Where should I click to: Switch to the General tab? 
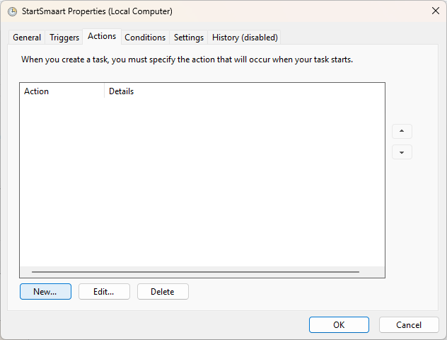click(x=27, y=38)
